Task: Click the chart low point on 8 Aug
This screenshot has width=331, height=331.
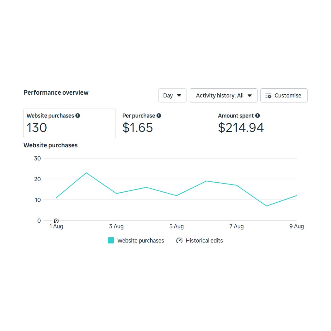Action: coord(266,206)
